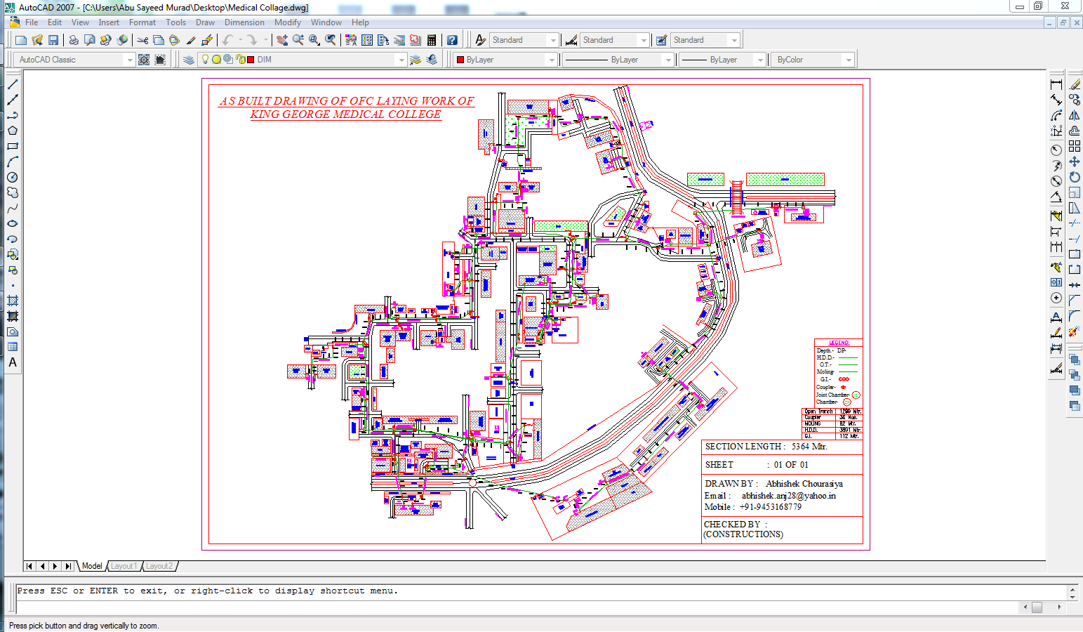
Task: Open the AutoCAD Classic workspace dropdown
Action: [x=130, y=60]
